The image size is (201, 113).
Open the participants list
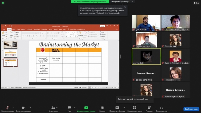tap(53, 108)
